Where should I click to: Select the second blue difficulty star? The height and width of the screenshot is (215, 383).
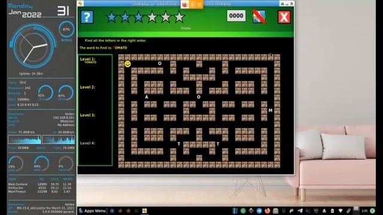[x=125, y=17]
